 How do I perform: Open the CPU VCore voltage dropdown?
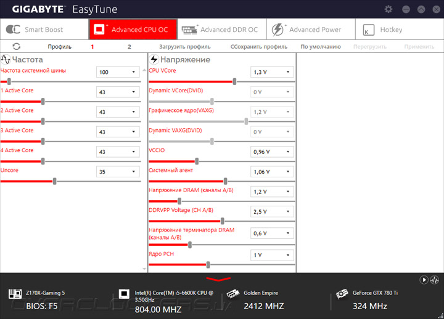[x=272, y=72]
